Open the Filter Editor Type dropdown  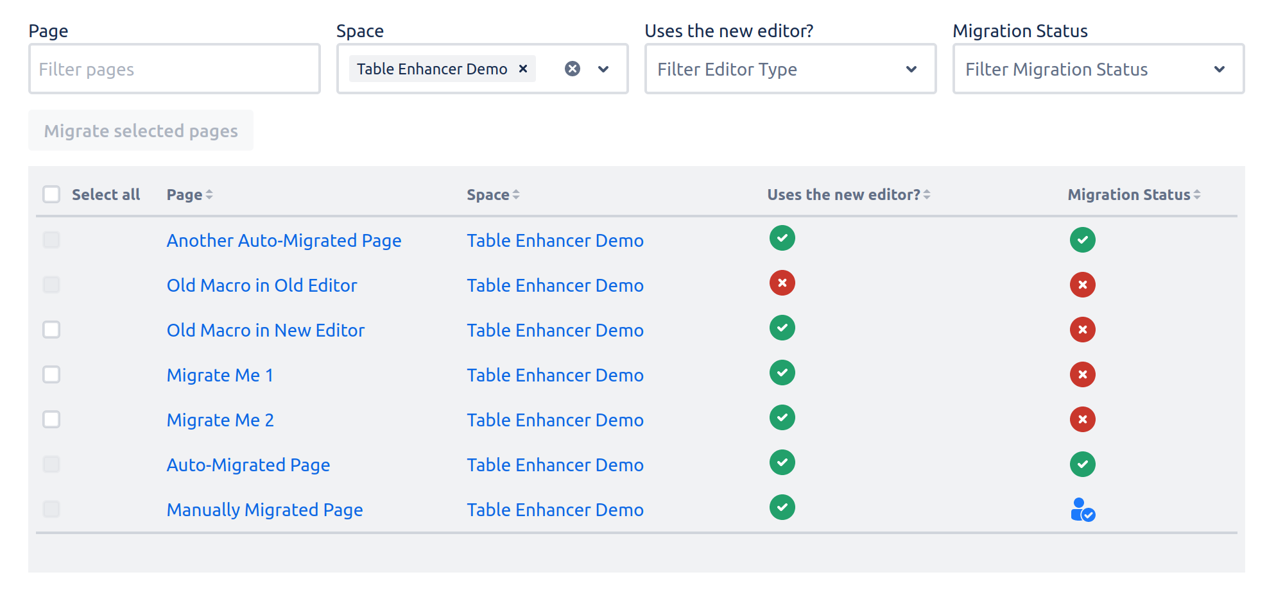click(x=789, y=69)
